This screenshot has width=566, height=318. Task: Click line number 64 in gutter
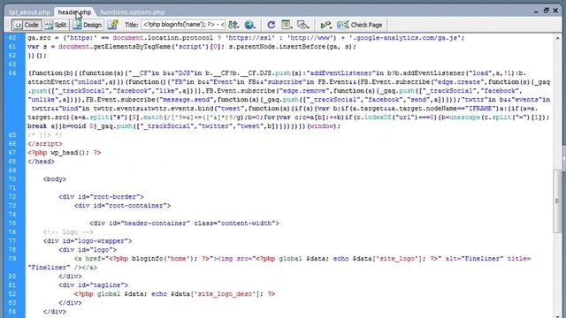click(12, 73)
